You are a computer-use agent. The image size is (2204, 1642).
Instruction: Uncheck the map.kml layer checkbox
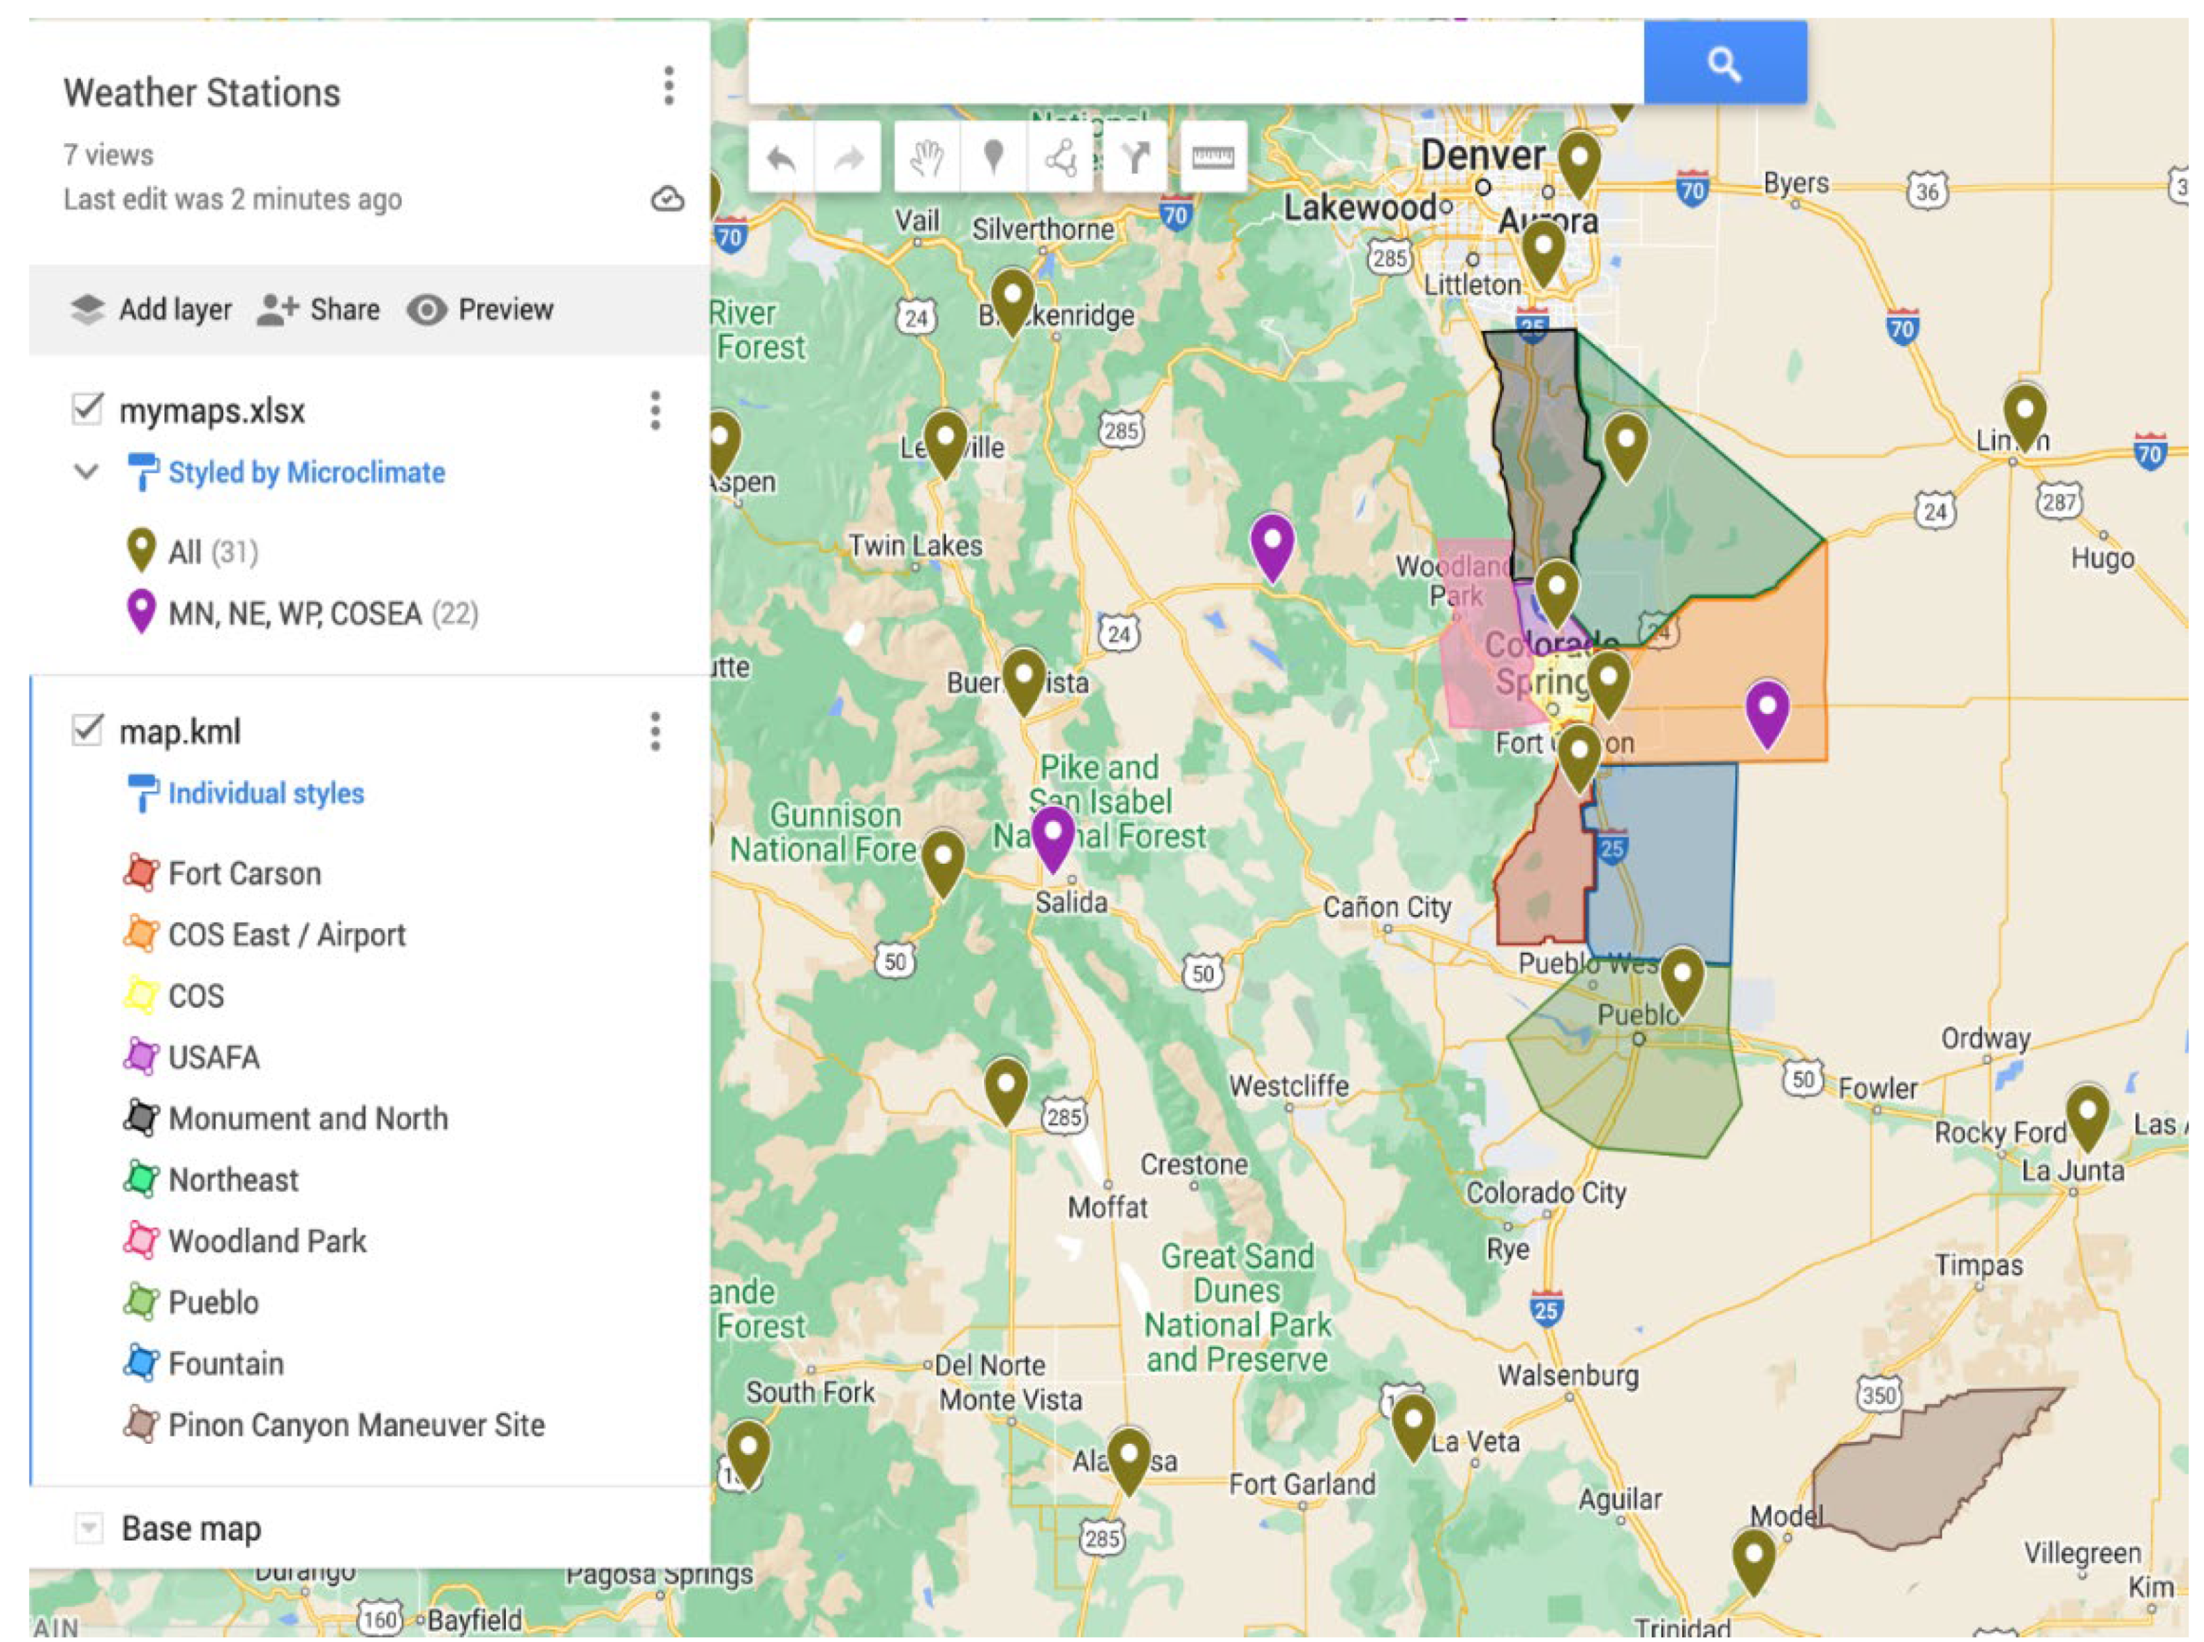[x=87, y=729]
